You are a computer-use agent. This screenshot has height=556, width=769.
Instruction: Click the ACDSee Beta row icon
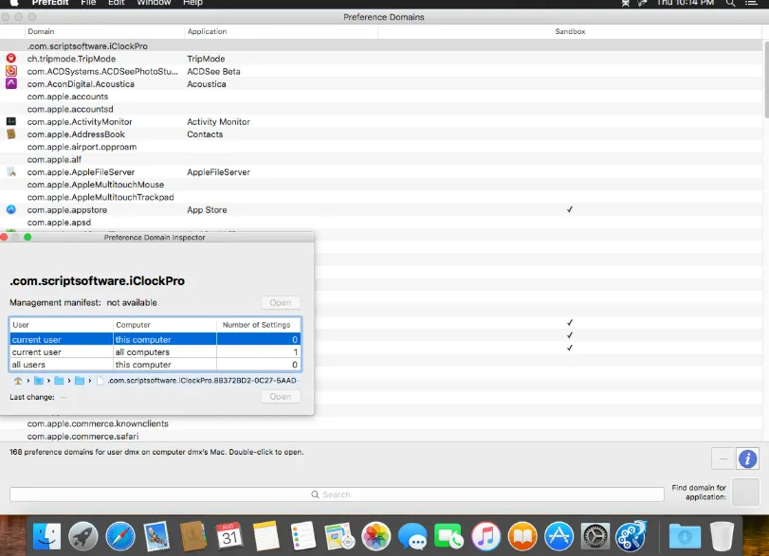[10, 71]
